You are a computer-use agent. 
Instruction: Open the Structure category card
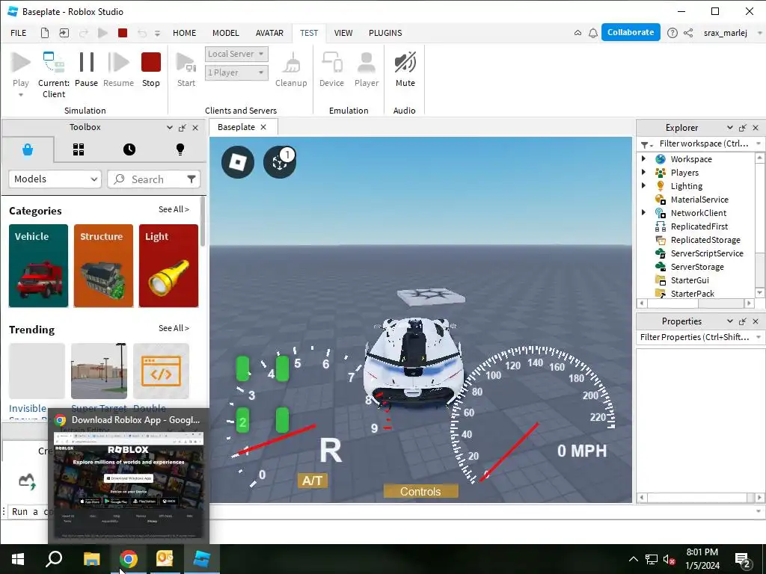(103, 265)
